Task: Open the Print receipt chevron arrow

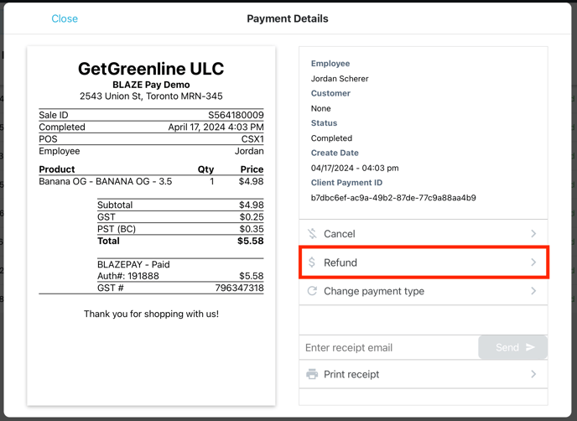Action: (533, 374)
